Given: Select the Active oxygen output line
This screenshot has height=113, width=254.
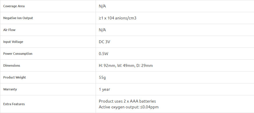Looking at the screenshot, I should (x=129, y=107).
